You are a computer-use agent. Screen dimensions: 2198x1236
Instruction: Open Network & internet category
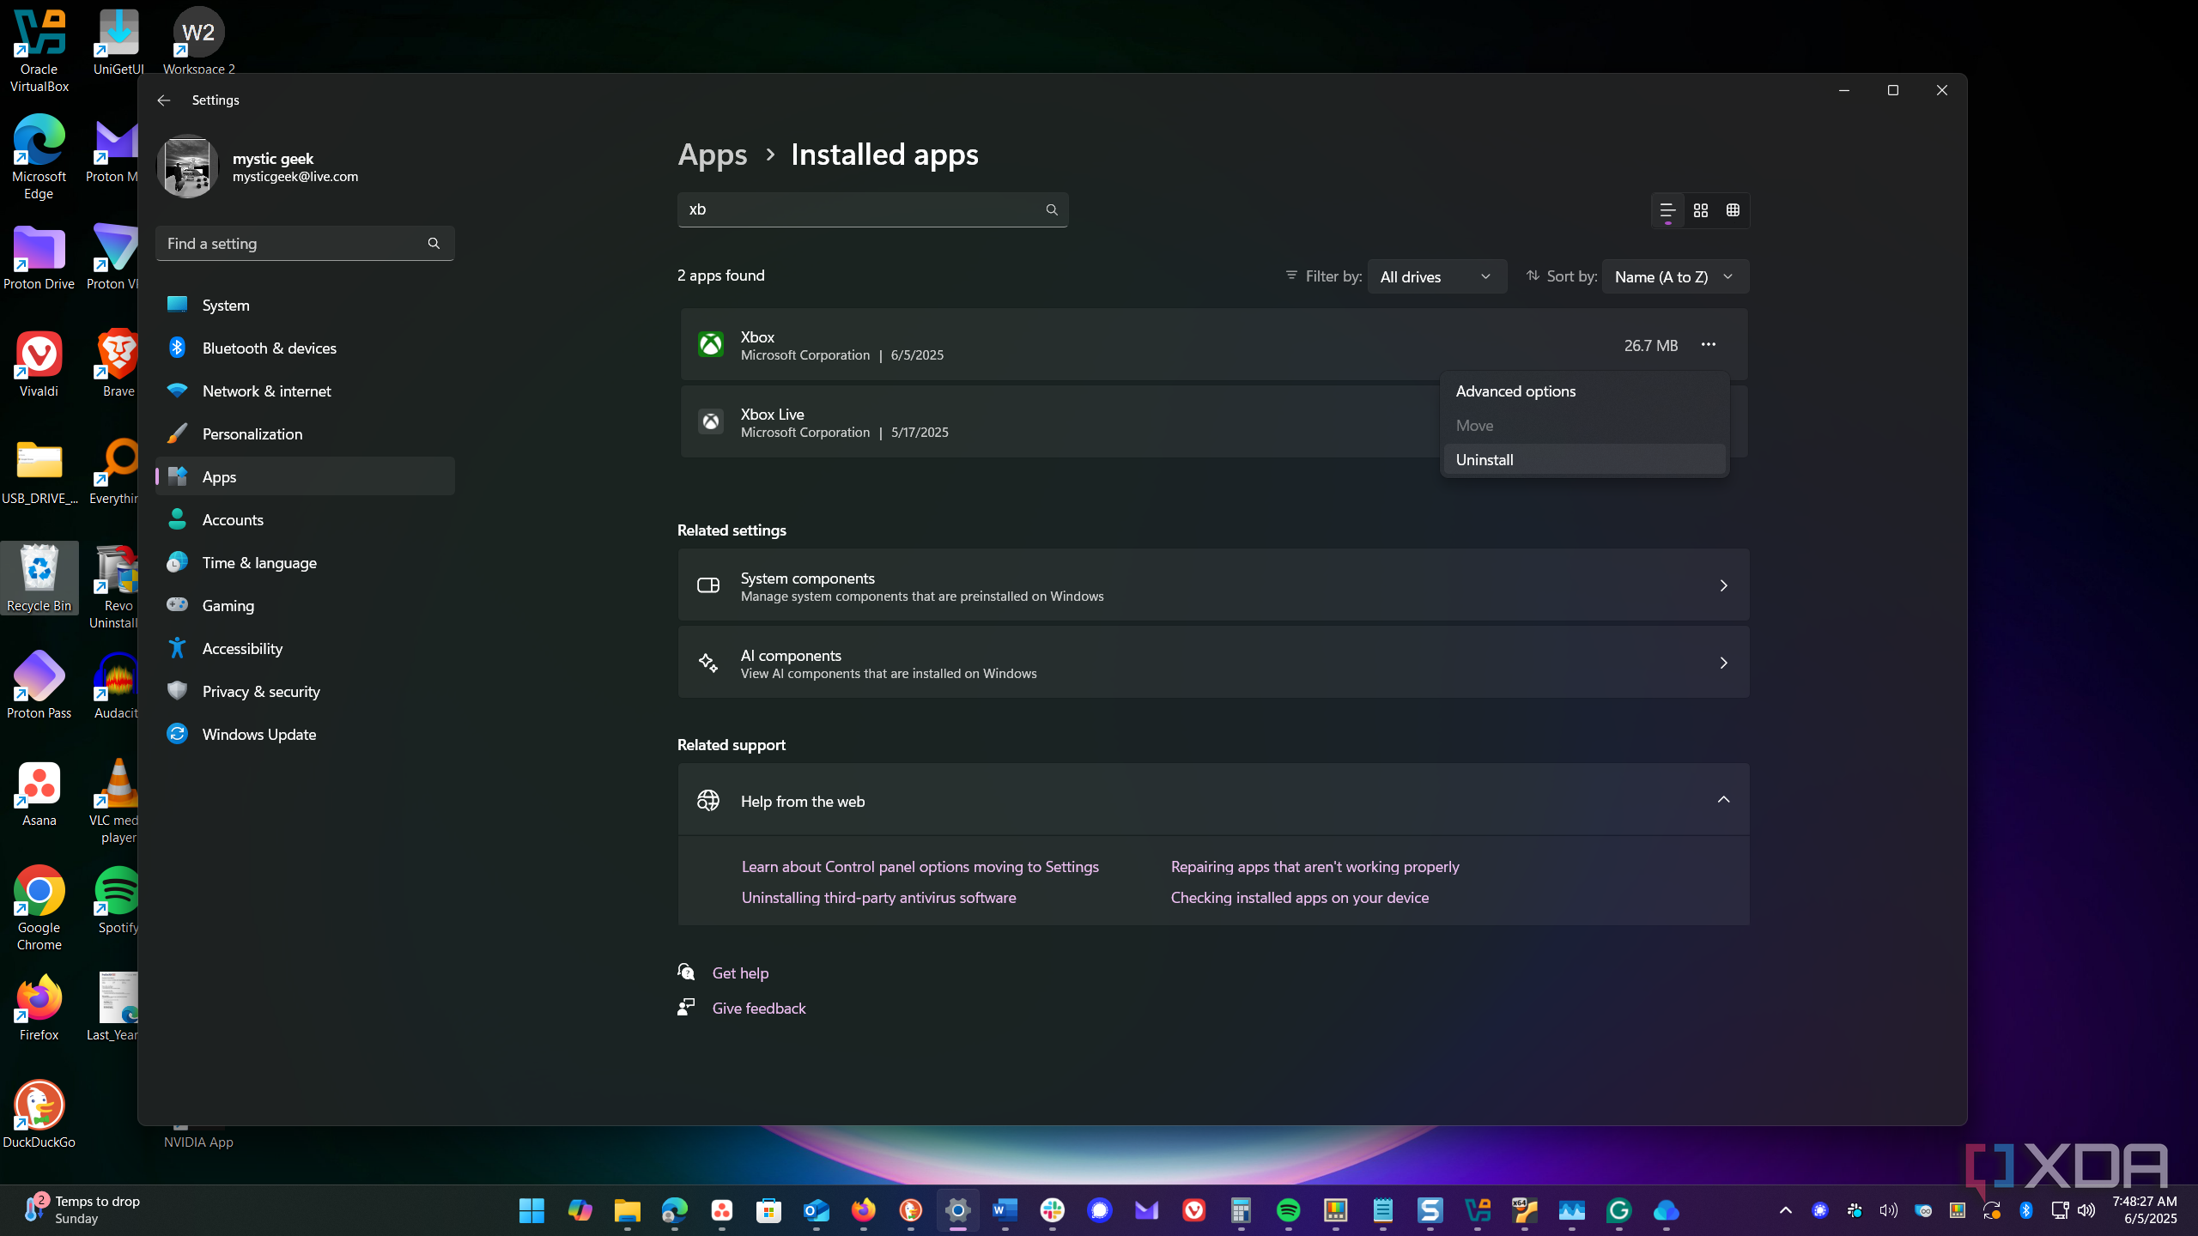305,391
